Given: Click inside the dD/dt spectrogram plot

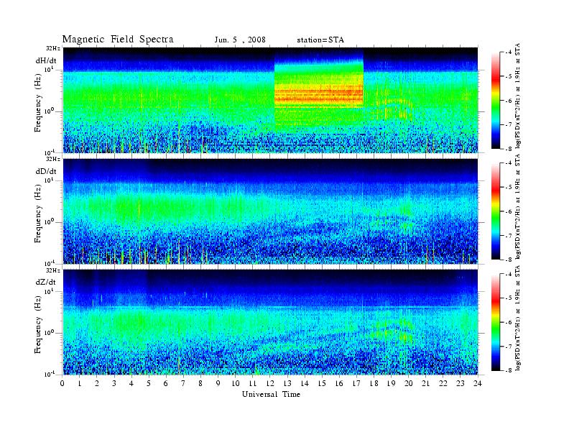Looking at the screenshot, I should 270,211.
